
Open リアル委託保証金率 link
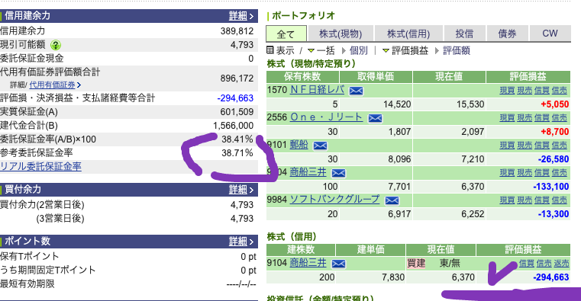pyautogui.click(x=40, y=166)
